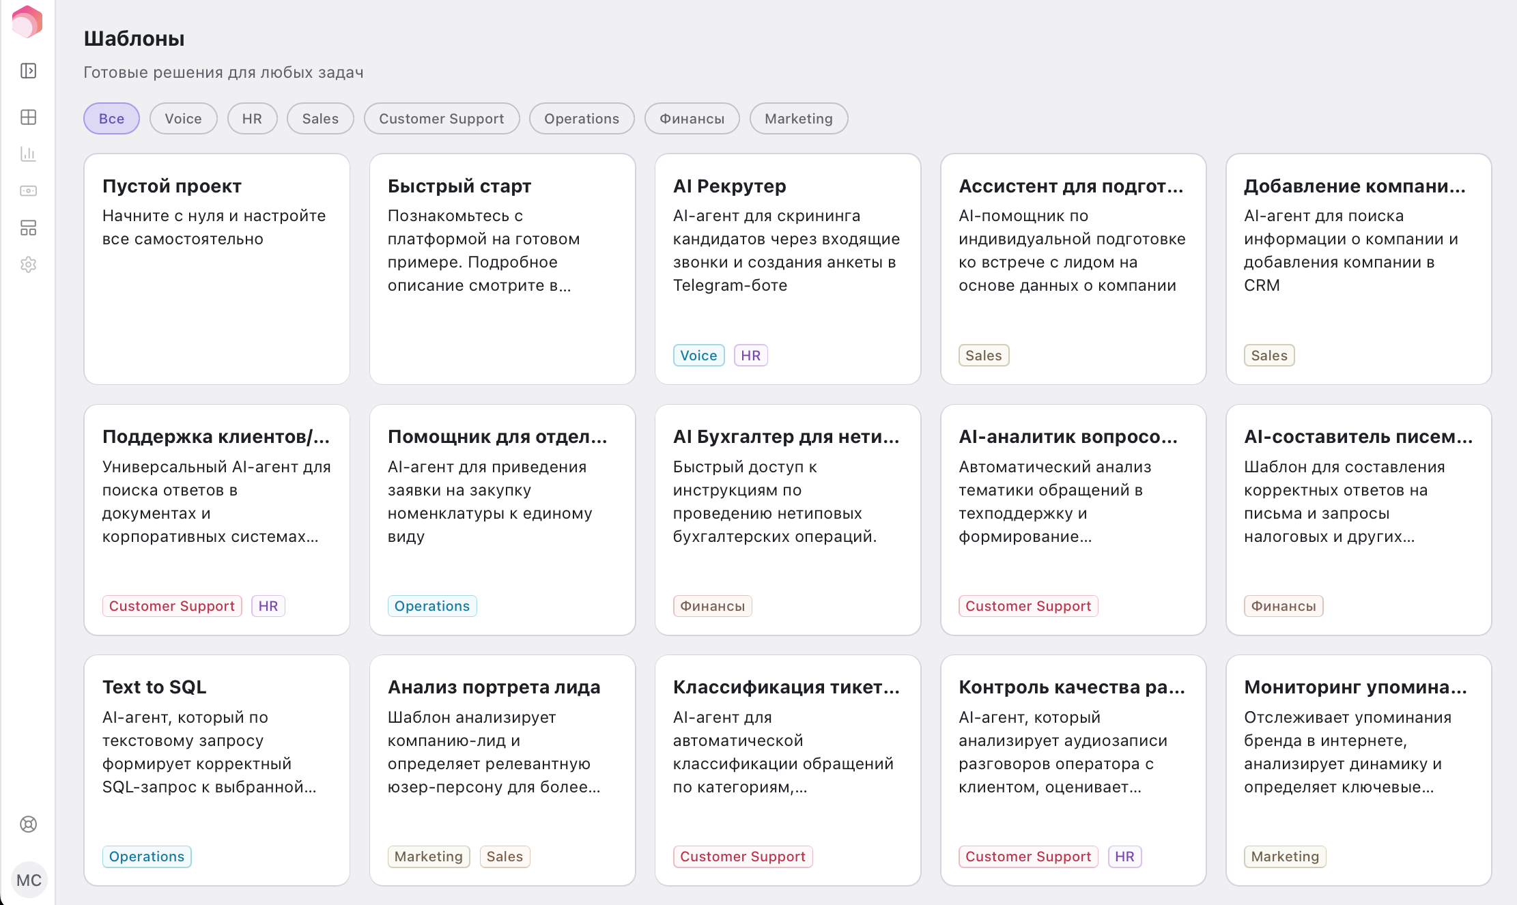The image size is (1517, 905).
Task: Open the Text to SQL template card
Action: coord(216,770)
